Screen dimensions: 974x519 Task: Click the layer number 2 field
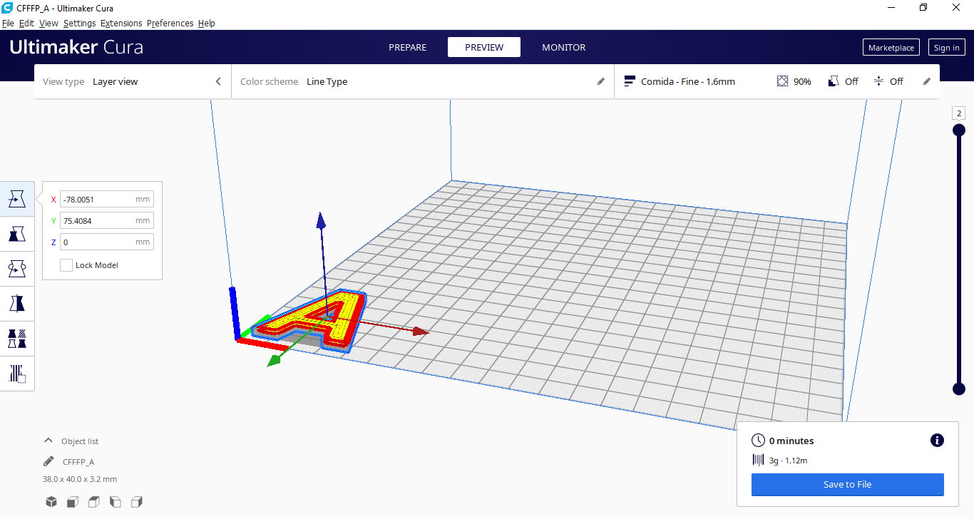[x=959, y=113]
